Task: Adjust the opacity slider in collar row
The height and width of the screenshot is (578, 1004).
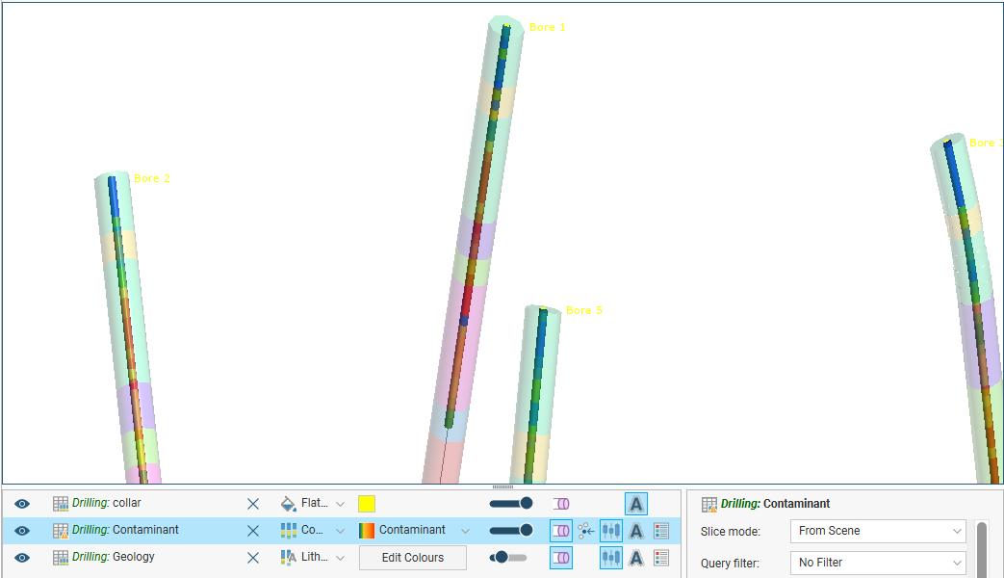Action: (x=510, y=504)
